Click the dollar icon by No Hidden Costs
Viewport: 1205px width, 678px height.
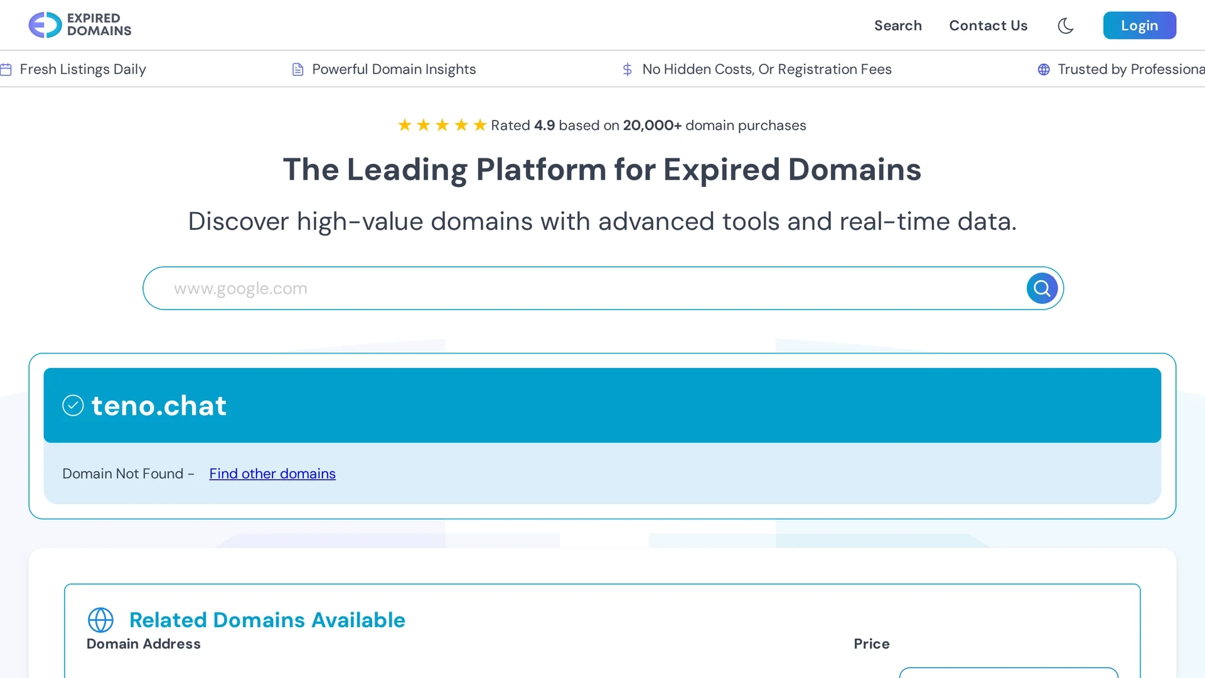click(x=627, y=70)
